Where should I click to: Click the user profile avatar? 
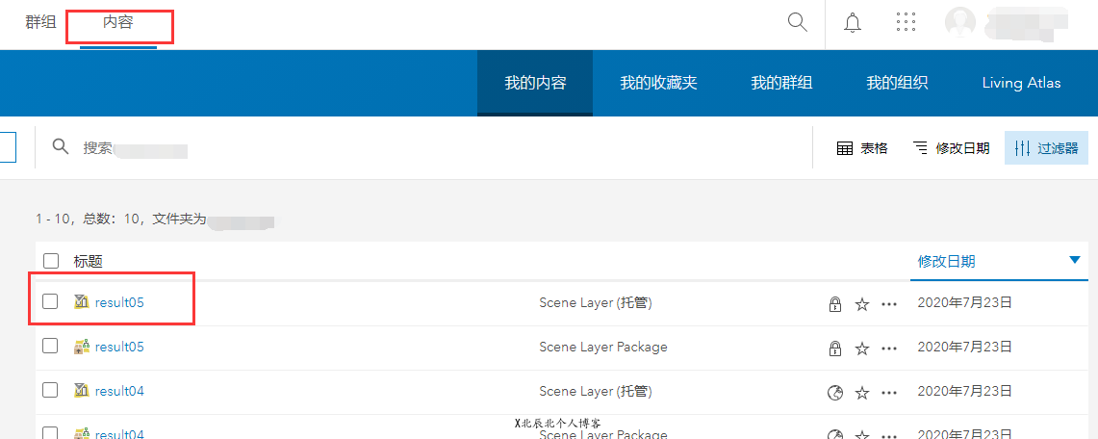point(960,23)
